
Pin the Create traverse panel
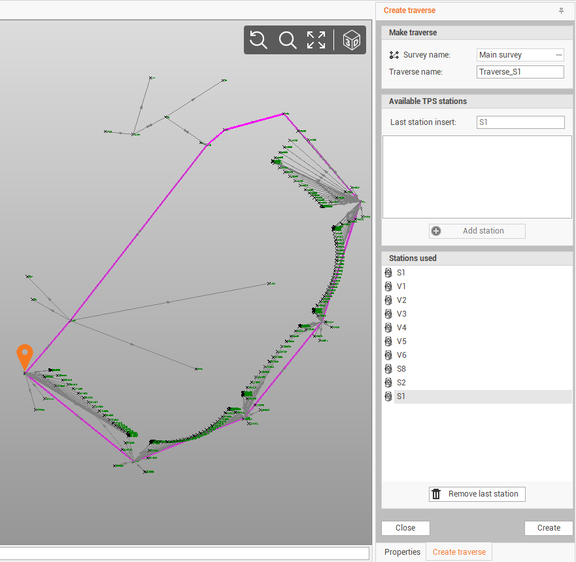(x=561, y=10)
